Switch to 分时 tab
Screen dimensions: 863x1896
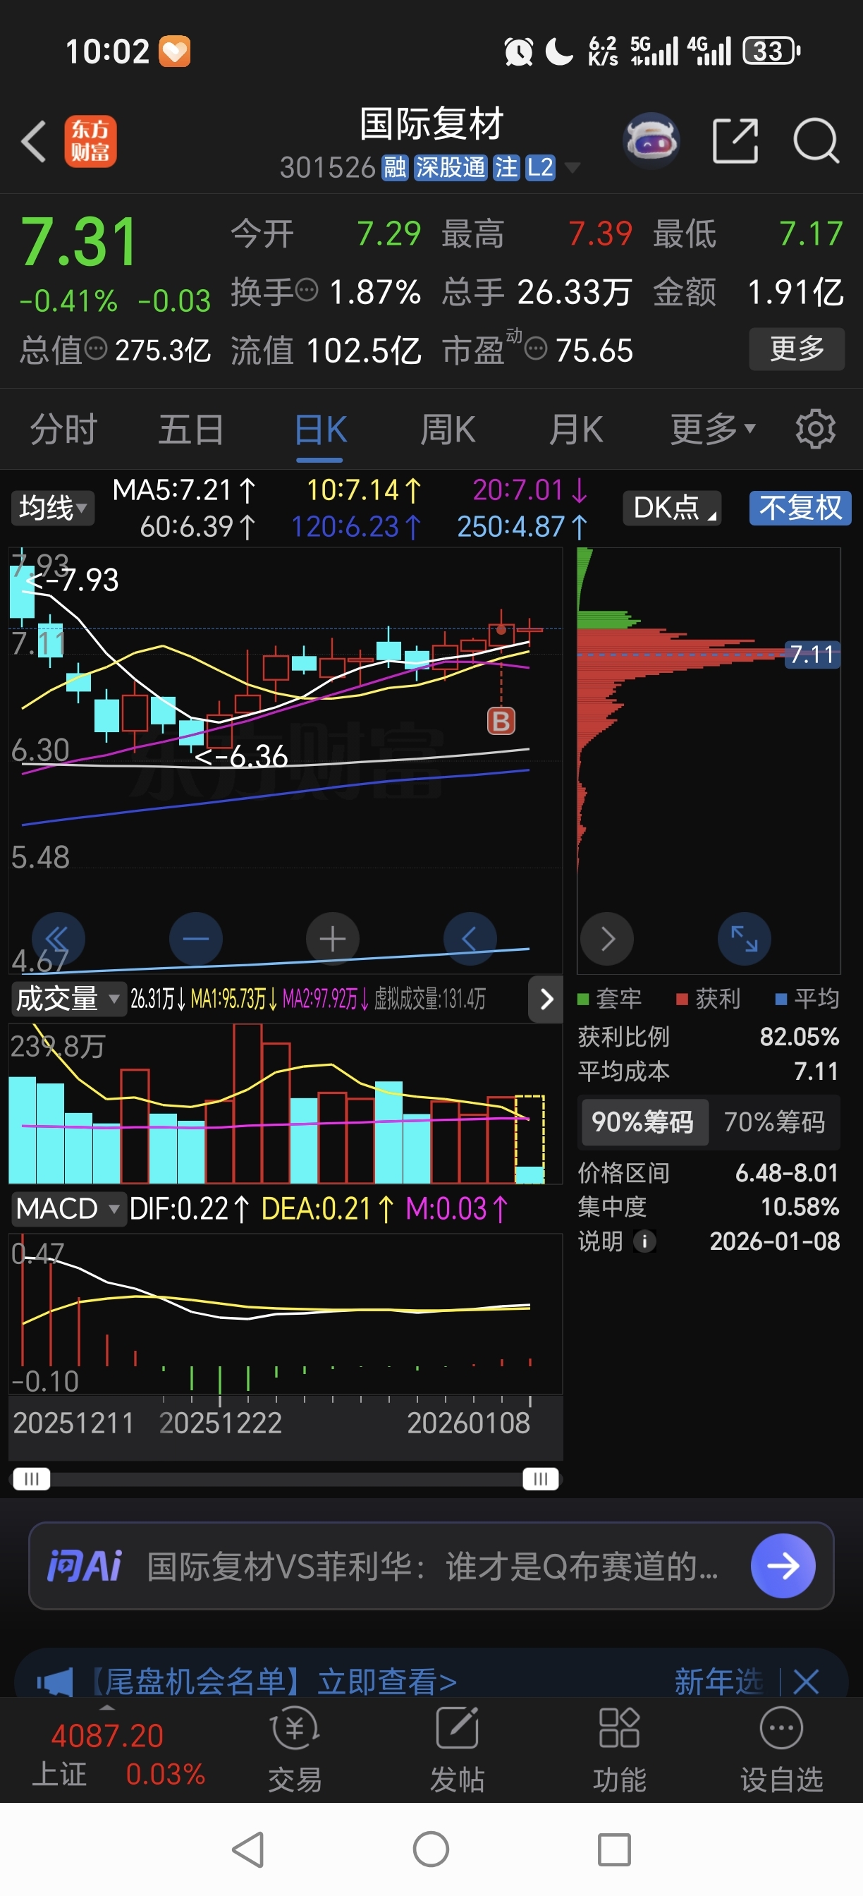pyautogui.click(x=63, y=429)
